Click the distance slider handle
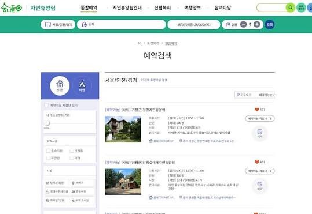312x214 pixels. [x=47, y=123]
